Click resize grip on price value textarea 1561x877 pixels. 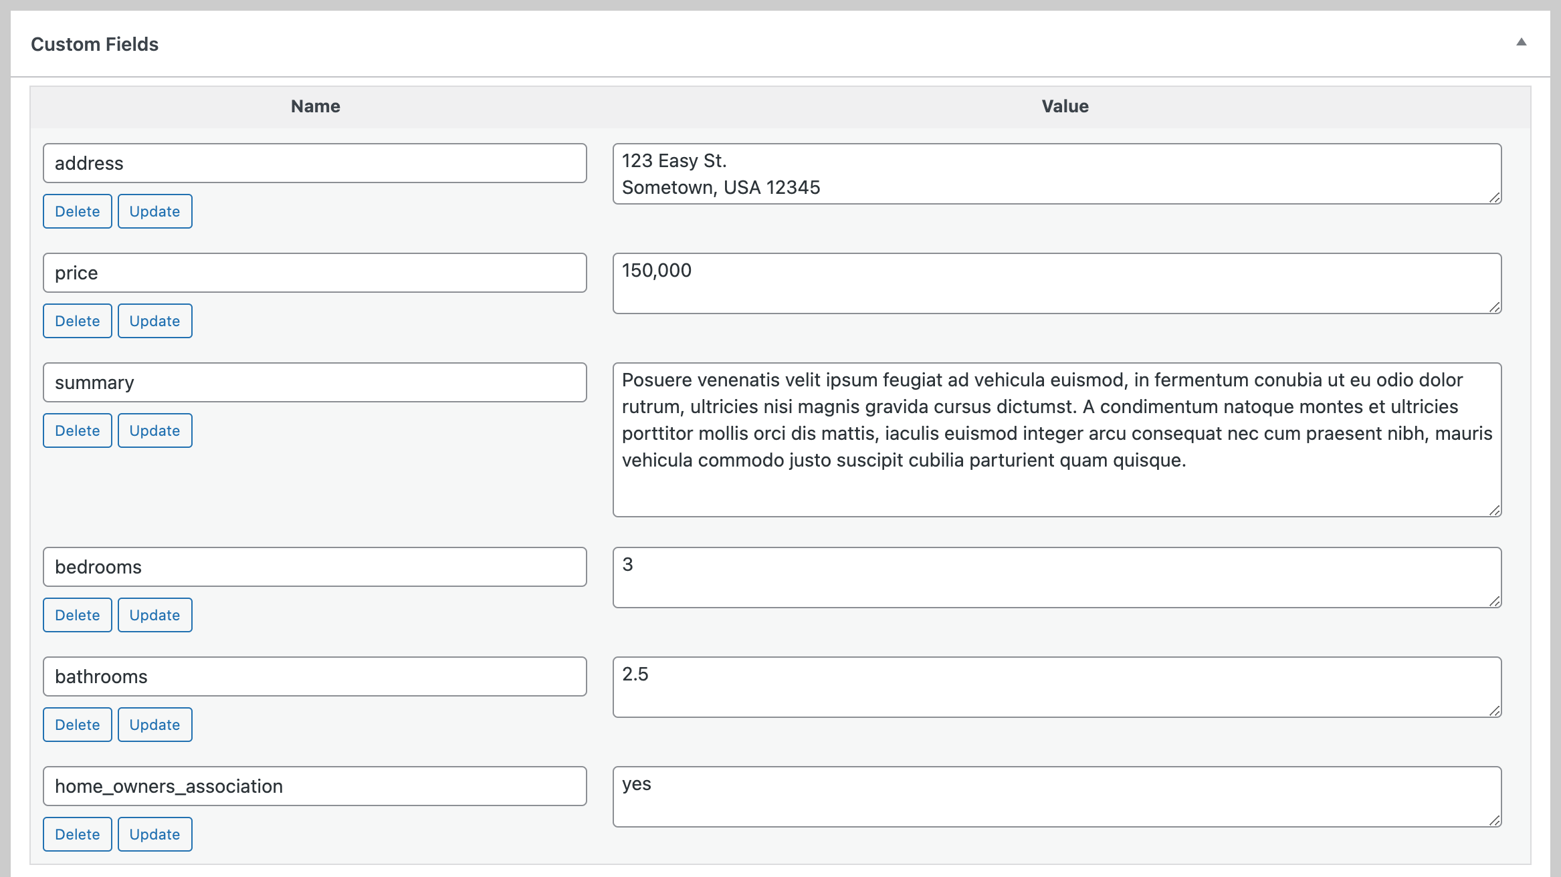click(x=1495, y=307)
